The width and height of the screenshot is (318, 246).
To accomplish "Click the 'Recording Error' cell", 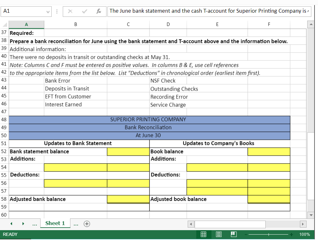I will pyautogui.click(x=169, y=97).
